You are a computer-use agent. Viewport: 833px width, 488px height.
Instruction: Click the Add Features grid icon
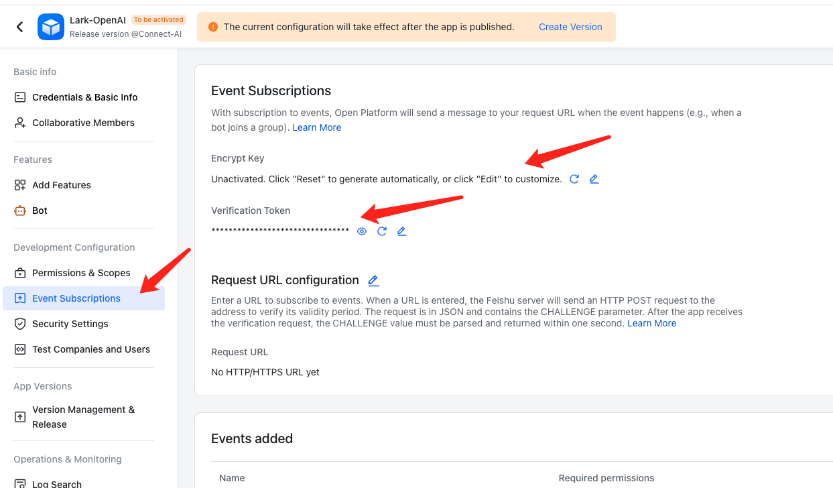tap(20, 185)
